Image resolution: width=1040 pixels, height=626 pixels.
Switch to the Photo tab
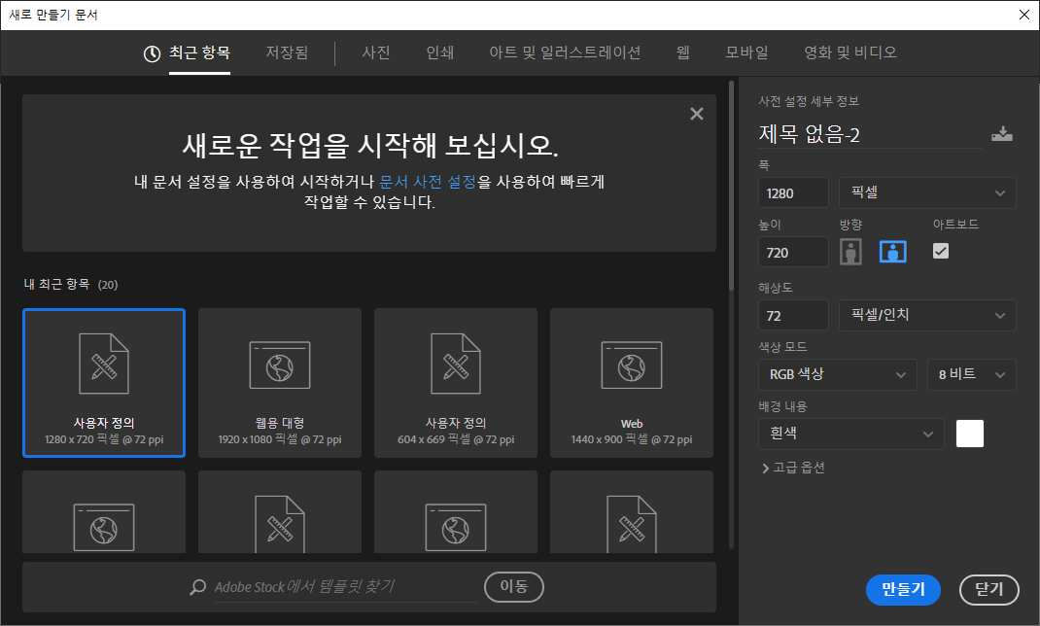(375, 52)
